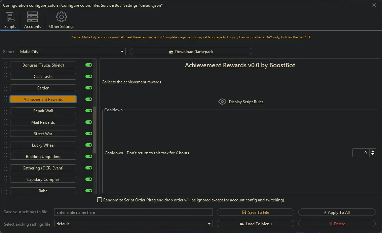Click the cooldown hours up arrow
The image size is (382, 233).
373,151
